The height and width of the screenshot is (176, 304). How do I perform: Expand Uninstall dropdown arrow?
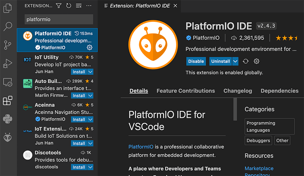(x=235, y=61)
